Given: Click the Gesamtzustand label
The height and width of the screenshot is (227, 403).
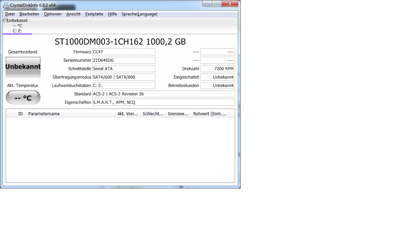Looking at the screenshot, I should 23,52.
